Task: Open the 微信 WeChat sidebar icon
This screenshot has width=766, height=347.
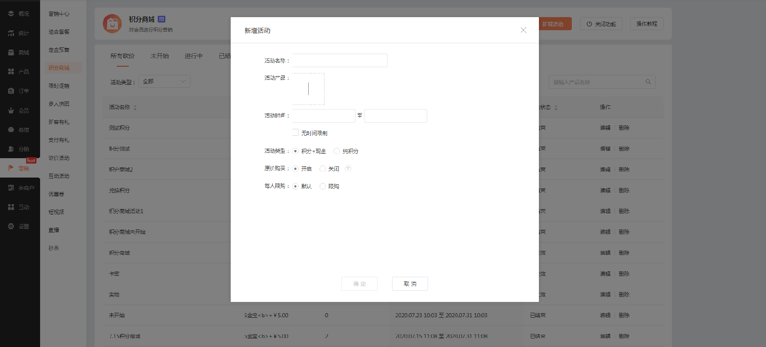Action: (x=11, y=129)
